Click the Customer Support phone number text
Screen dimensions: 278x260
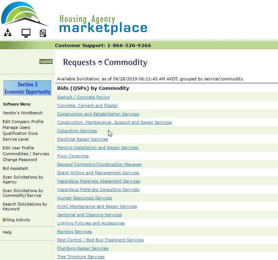(x=103, y=45)
